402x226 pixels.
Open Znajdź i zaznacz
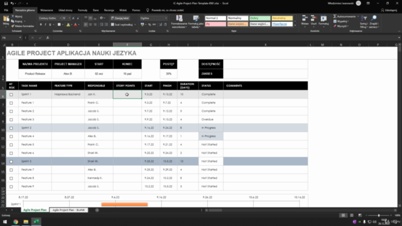click(x=374, y=21)
